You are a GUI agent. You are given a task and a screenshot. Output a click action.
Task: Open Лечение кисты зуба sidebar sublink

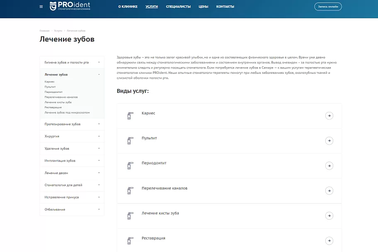click(58, 102)
